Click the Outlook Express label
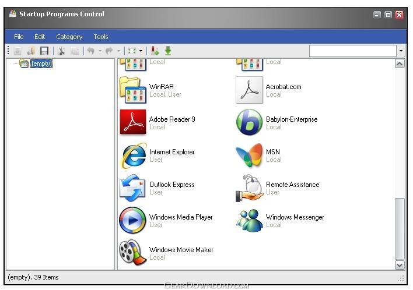 click(171, 185)
